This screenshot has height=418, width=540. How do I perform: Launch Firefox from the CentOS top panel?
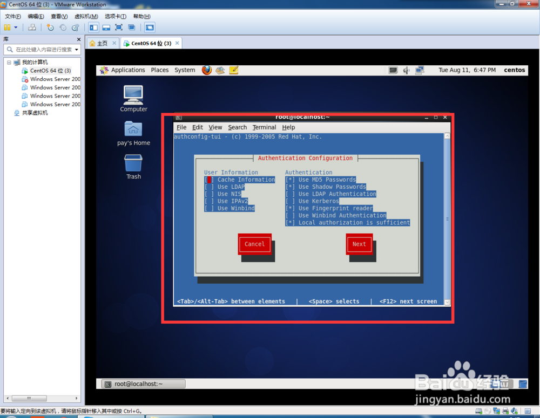207,70
